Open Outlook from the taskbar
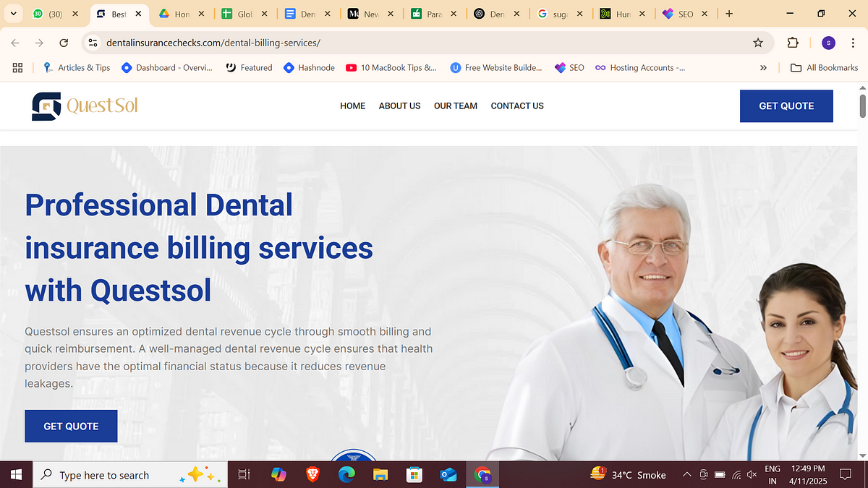Image resolution: width=868 pixels, height=488 pixels. (x=448, y=475)
